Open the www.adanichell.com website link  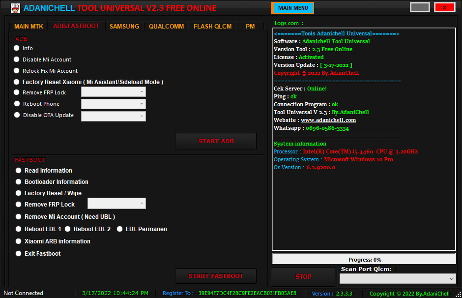(328, 119)
